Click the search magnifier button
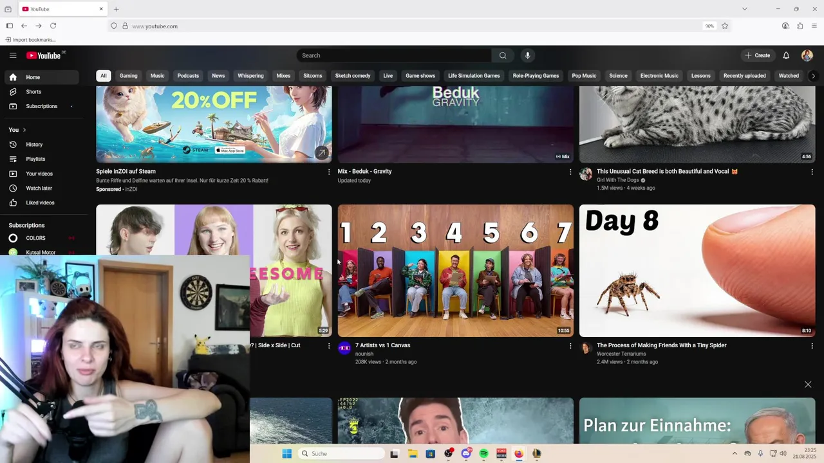The height and width of the screenshot is (463, 824). click(x=503, y=55)
